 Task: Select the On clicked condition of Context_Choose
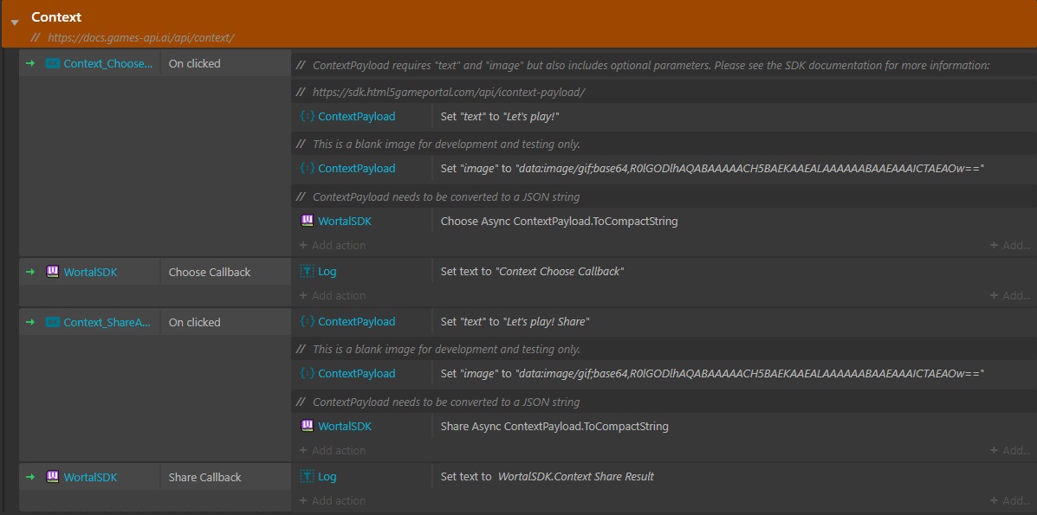point(194,63)
